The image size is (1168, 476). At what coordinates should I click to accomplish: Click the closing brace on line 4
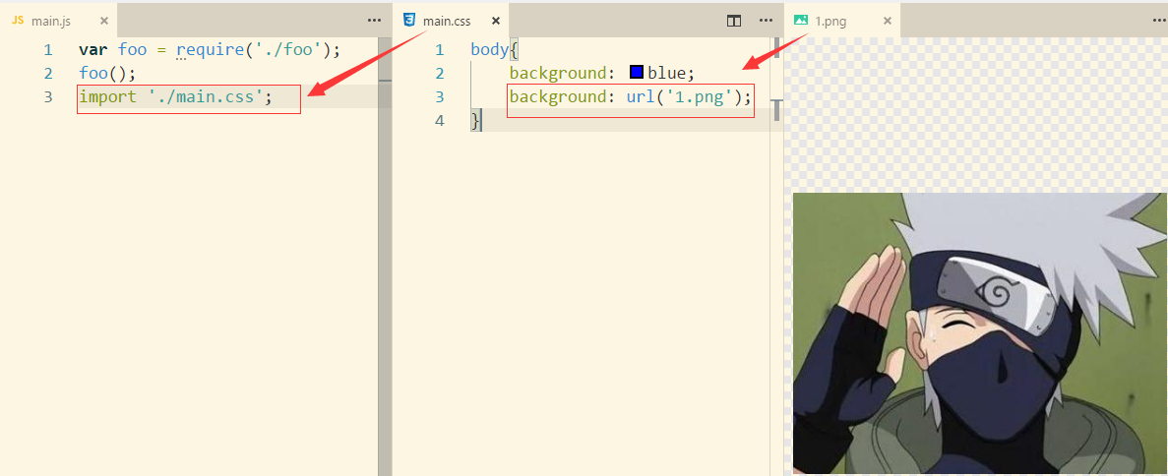tap(476, 120)
